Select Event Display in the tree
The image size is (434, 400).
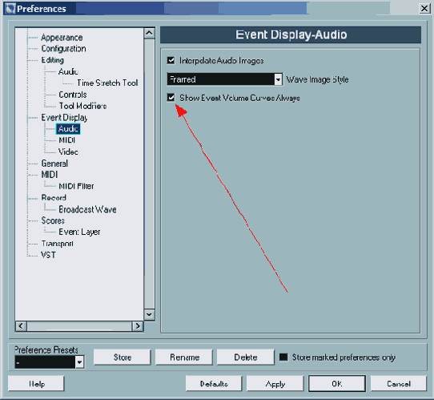64,118
